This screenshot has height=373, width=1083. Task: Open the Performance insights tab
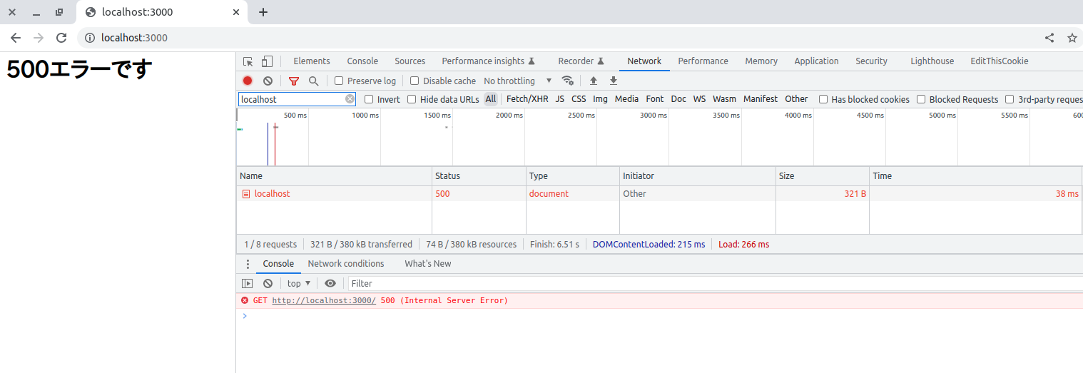489,61
